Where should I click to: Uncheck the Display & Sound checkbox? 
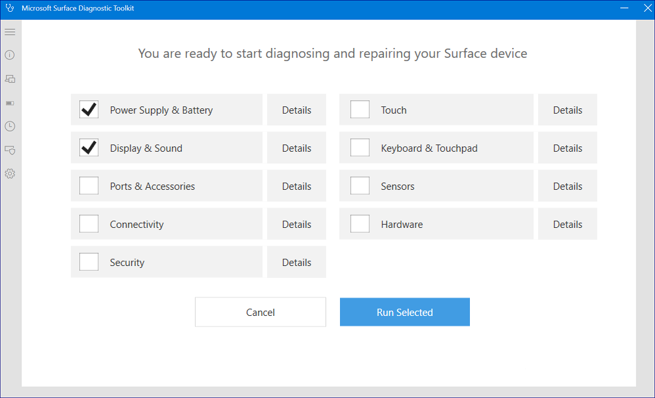click(89, 148)
